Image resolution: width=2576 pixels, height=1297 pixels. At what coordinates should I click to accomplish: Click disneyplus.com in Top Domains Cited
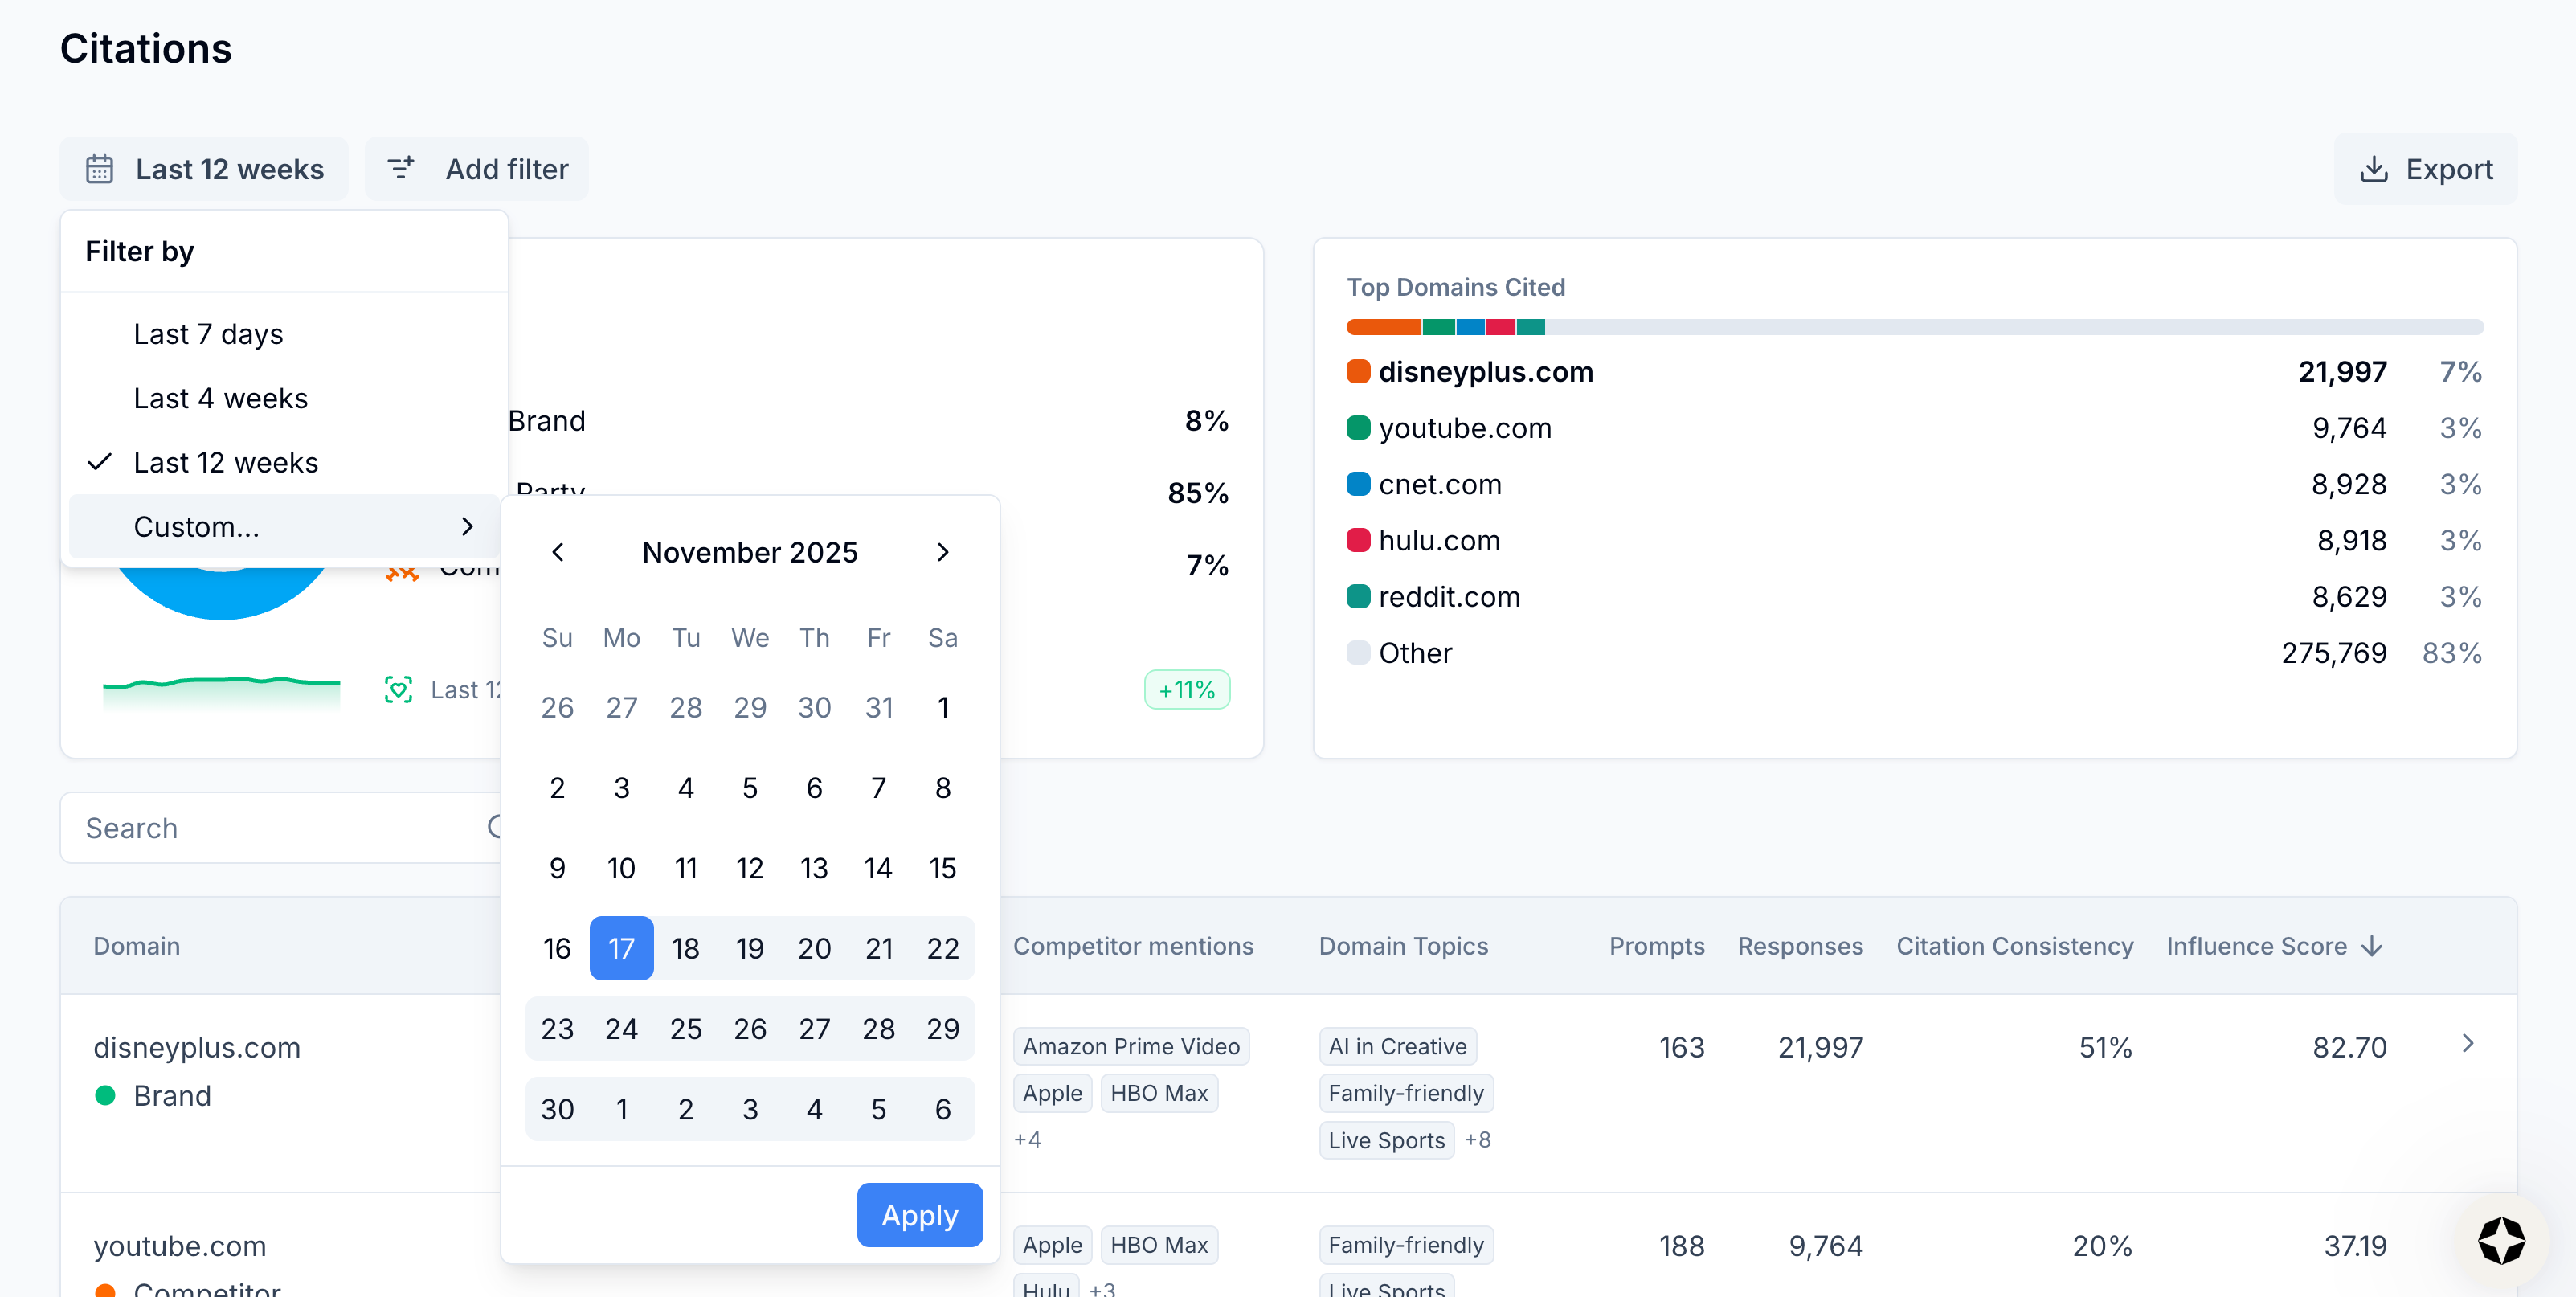click(x=1485, y=372)
